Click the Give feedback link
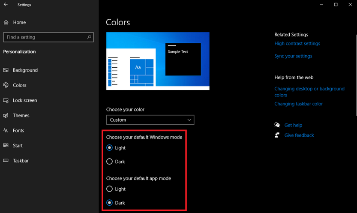The image size is (357, 213). click(299, 135)
